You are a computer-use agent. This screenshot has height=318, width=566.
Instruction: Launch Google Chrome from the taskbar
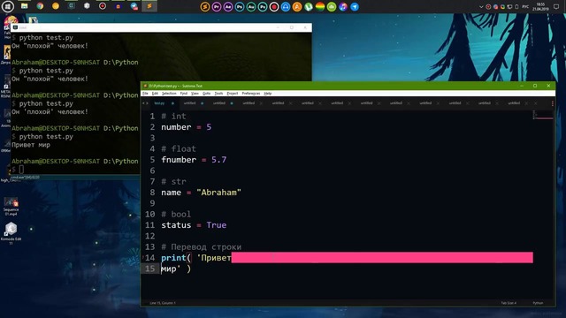[x=40, y=6]
